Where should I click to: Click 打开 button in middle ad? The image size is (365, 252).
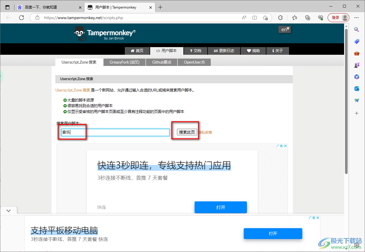[x=221, y=207]
